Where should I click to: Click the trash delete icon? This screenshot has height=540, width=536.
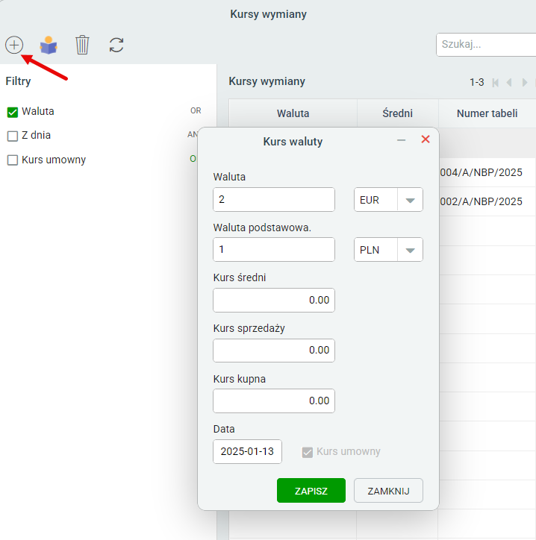(x=82, y=45)
